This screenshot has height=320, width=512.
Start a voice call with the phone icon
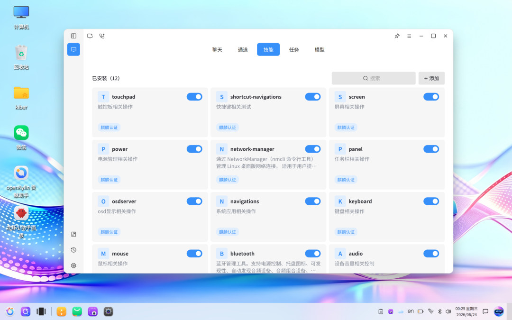[102, 36]
